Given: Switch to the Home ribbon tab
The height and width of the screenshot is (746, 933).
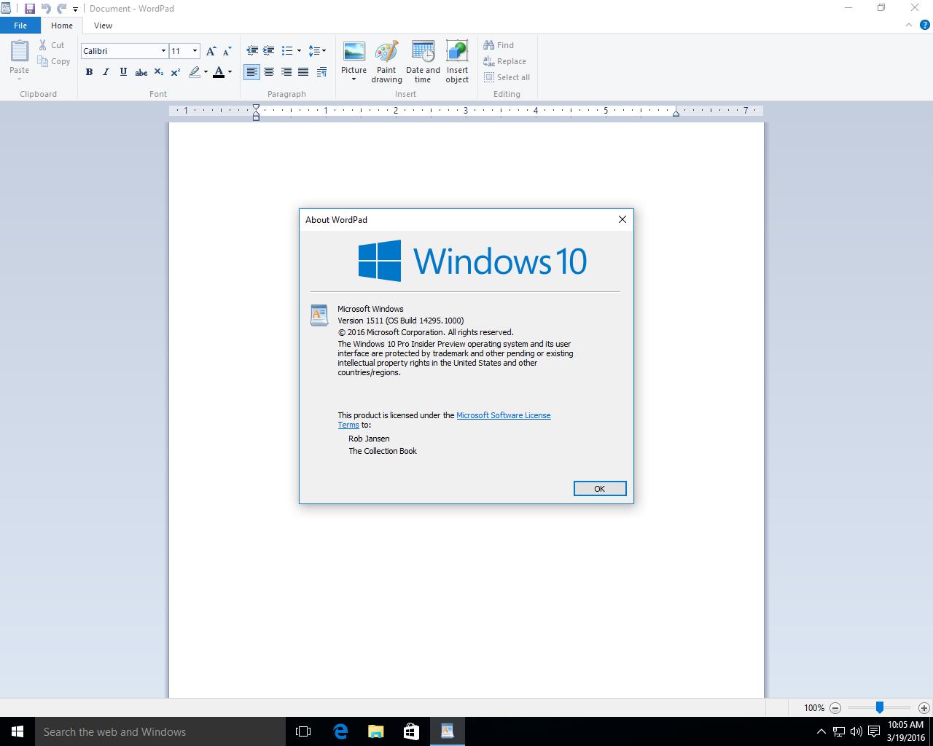Looking at the screenshot, I should click(62, 25).
